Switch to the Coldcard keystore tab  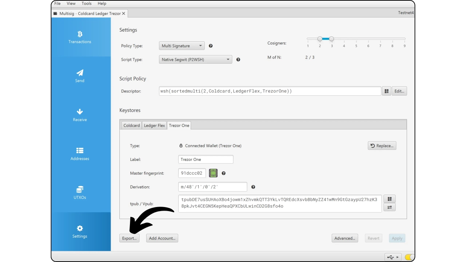click(131, 125)
